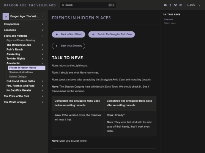The width and height of the screenshot is (205, 153).
Task: Select Friends in Hidden Places sidebar item
Action: (27, 68)
